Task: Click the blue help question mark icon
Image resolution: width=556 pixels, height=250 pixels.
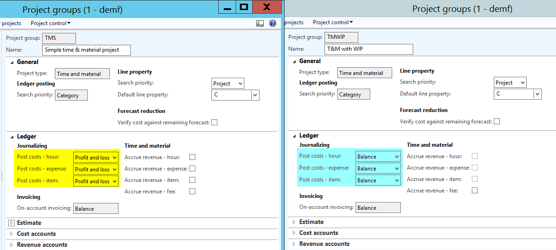Action: click(273, 23)
